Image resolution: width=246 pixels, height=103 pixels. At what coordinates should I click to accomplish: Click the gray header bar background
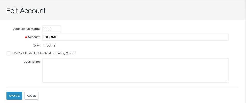141,10
